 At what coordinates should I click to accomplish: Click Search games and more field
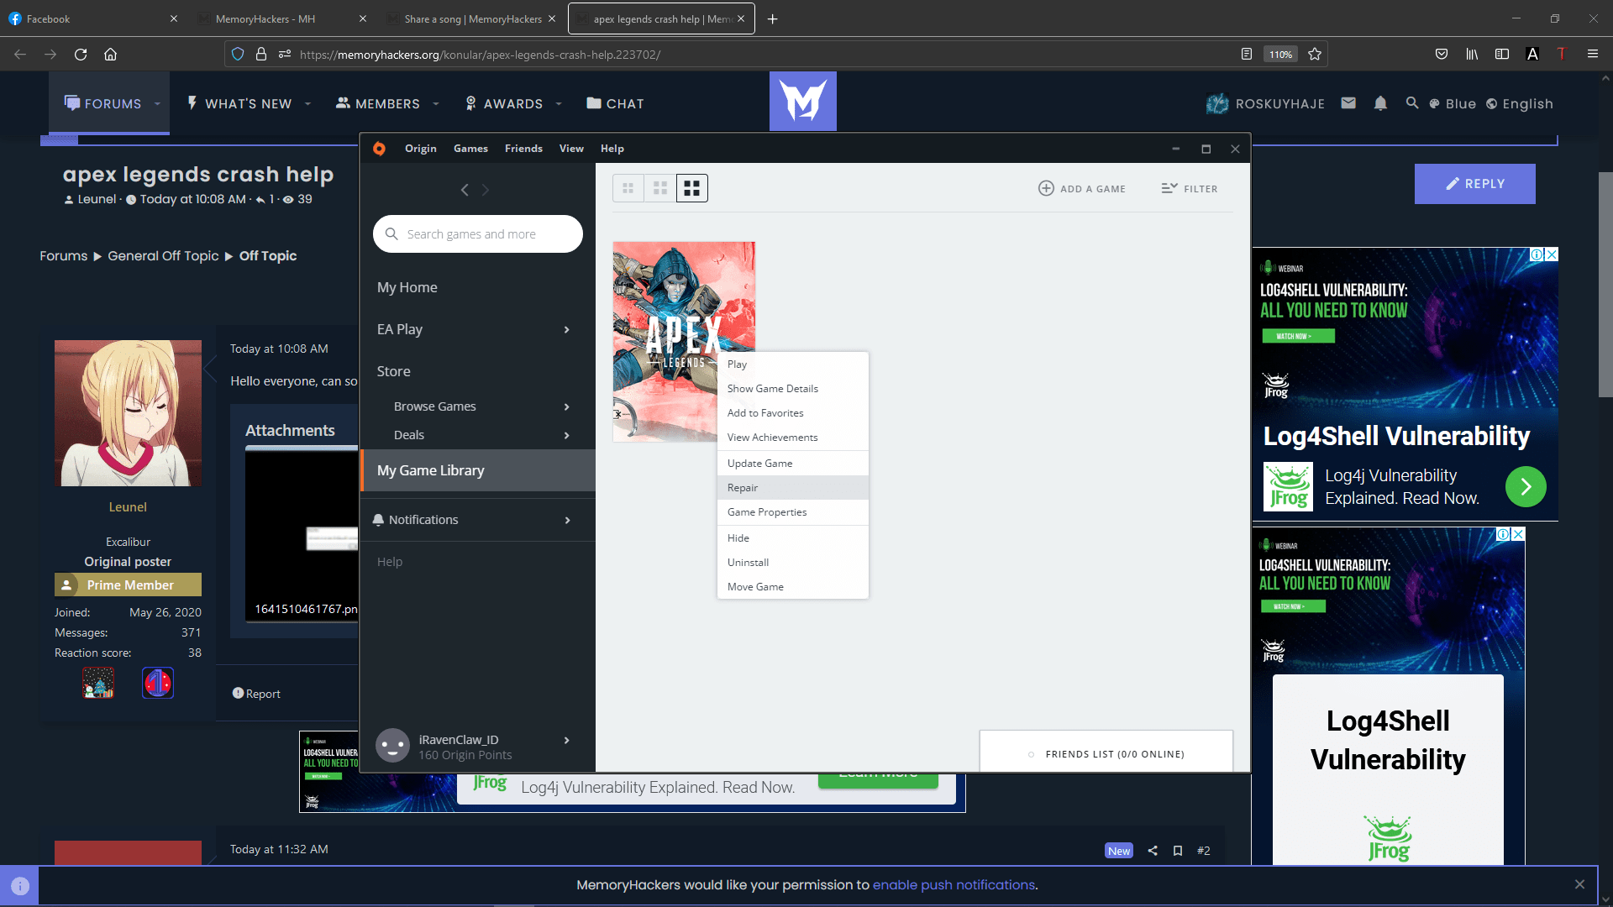[477, 233]
